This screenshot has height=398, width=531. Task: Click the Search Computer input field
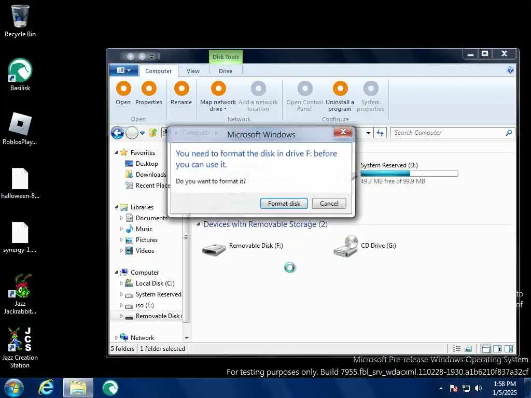pos(447,133)
